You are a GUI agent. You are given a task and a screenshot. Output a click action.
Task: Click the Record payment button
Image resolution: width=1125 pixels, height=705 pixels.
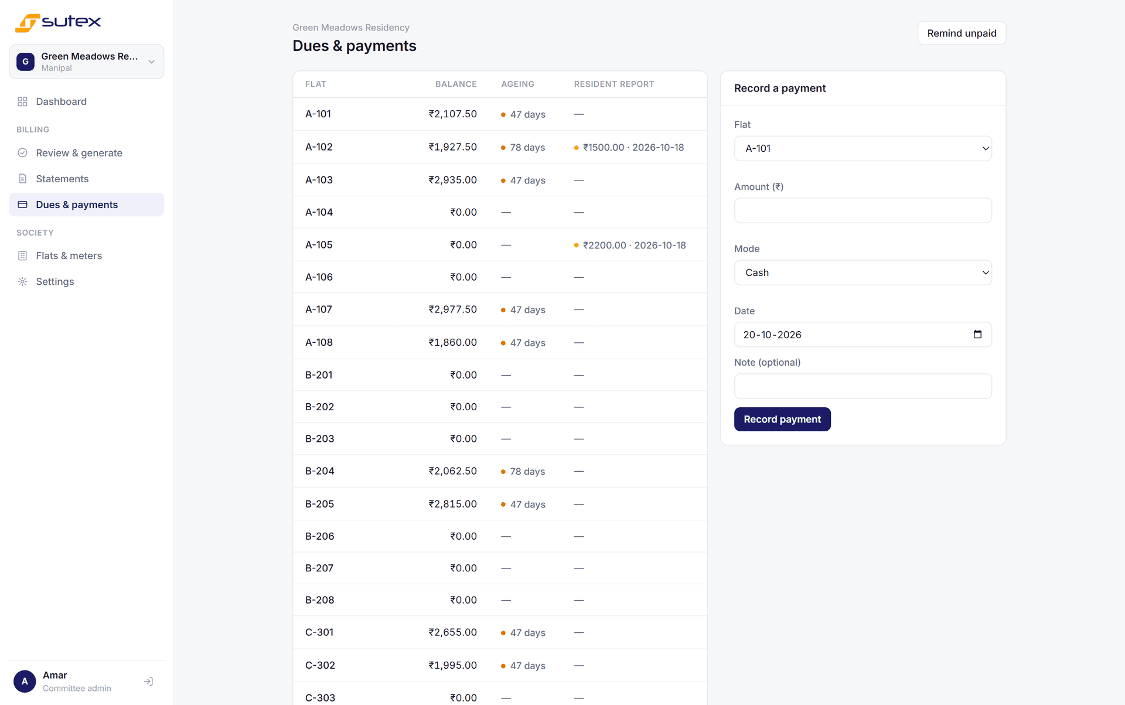pos(782,419)
